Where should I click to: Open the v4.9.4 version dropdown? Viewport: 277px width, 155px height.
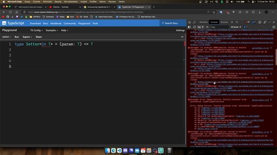pos(6,37)
